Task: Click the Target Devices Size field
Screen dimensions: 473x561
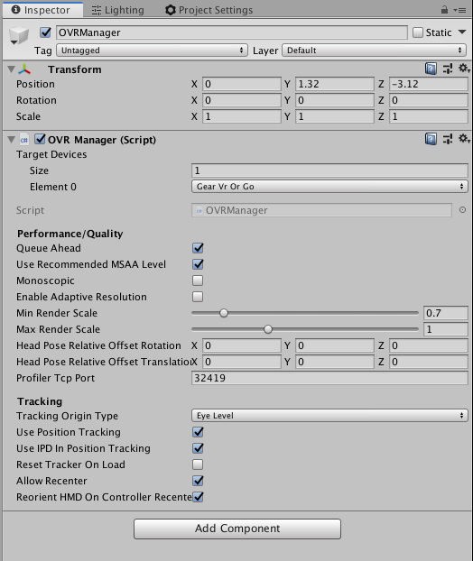Action: click(329, 170)
